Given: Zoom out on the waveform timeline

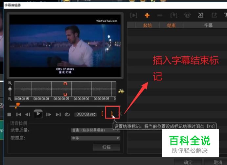Looking at the screenshot, I should tap(10, 99).
